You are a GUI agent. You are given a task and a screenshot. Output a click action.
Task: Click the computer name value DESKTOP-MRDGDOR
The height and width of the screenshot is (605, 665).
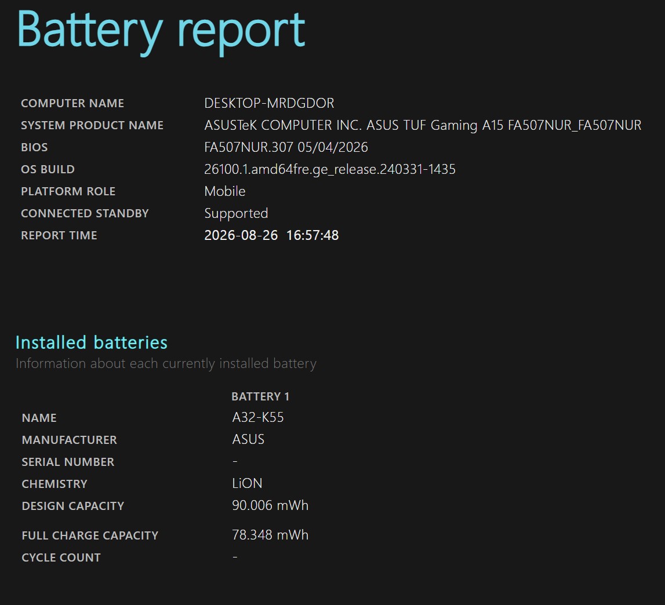270,103
